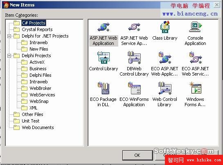This screenshot has height=165, width=223.
Task: Open the Web Documents category
Action: pyautogui.click(x=38, y=127)
